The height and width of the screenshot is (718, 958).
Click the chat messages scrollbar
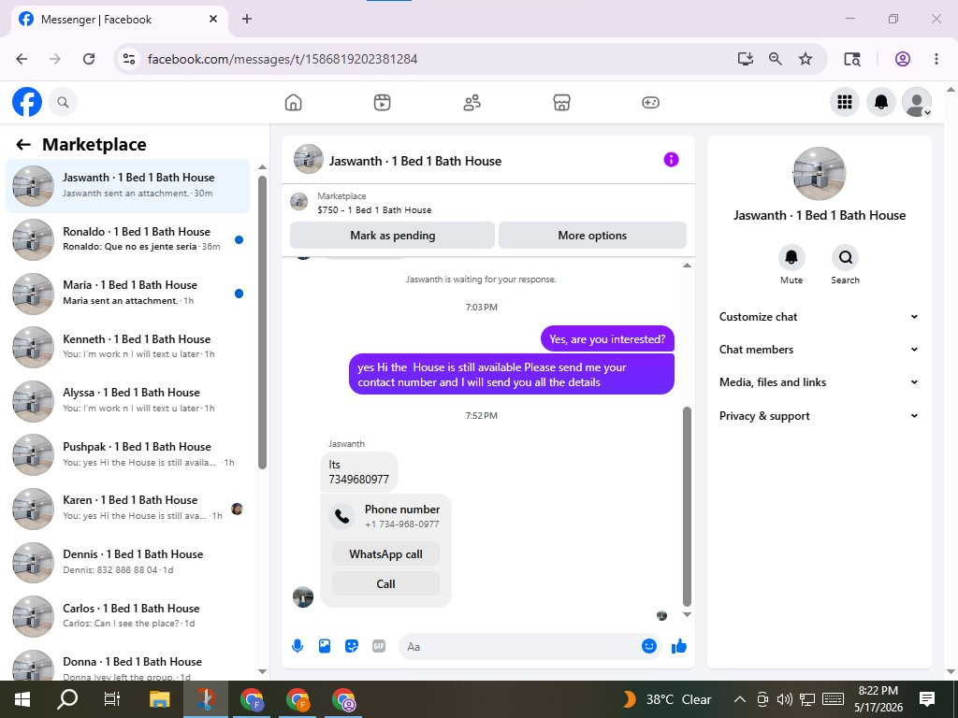pyautogui.click(x=687, y=506)
